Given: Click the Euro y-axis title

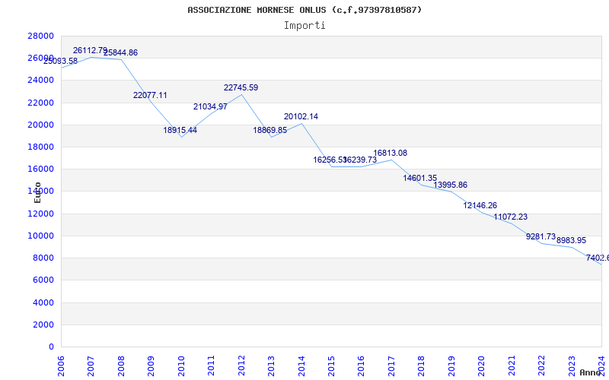Looking at the screenshot, I should tap(37, 192).
